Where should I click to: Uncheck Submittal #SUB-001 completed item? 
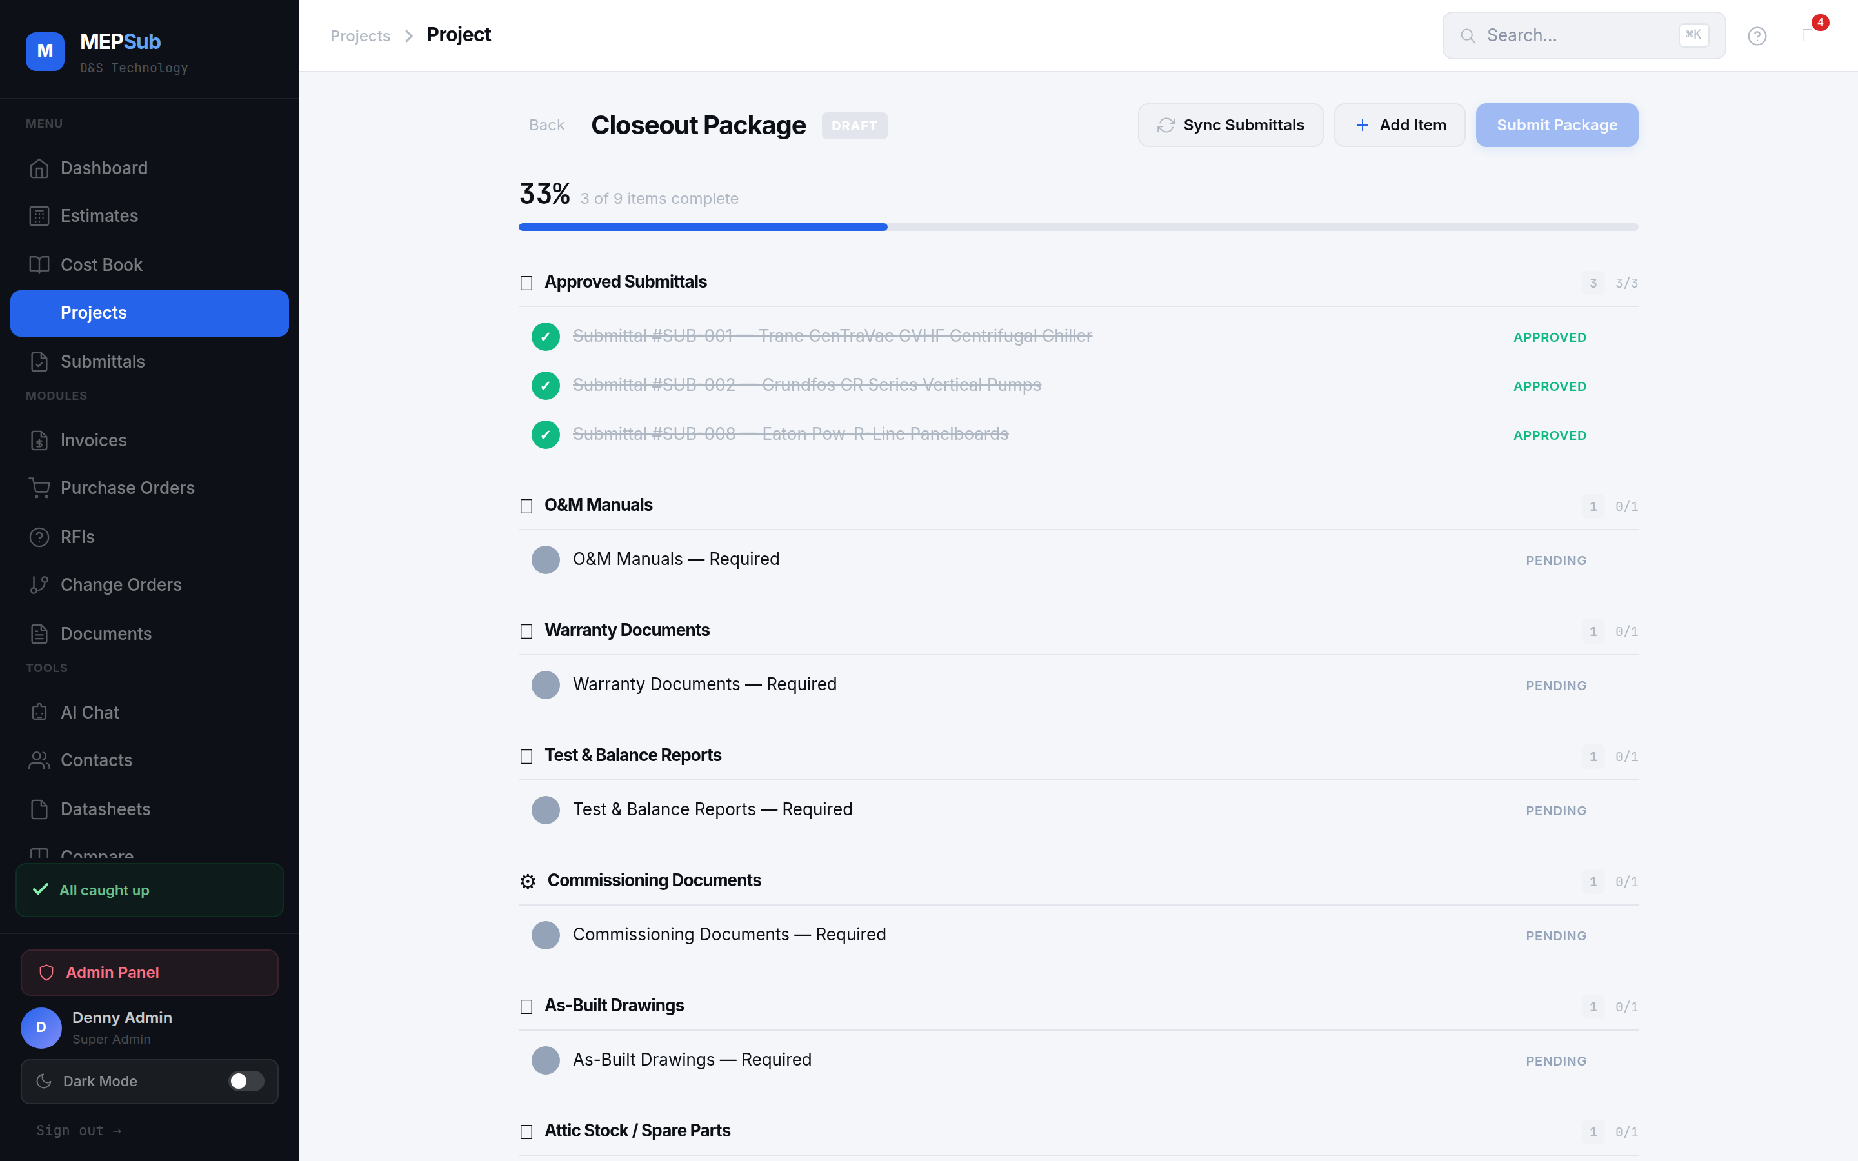click(545, 336)
